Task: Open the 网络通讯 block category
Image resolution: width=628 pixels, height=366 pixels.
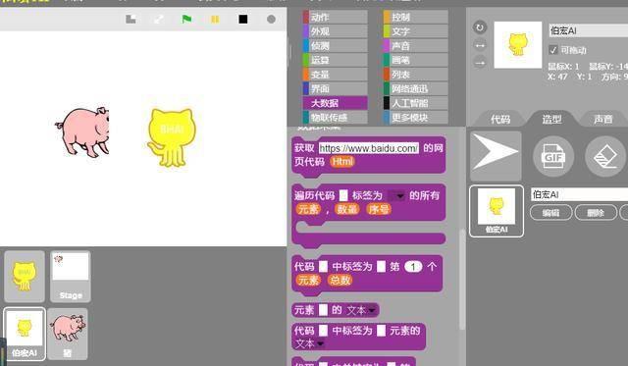Action: [416, 88]
